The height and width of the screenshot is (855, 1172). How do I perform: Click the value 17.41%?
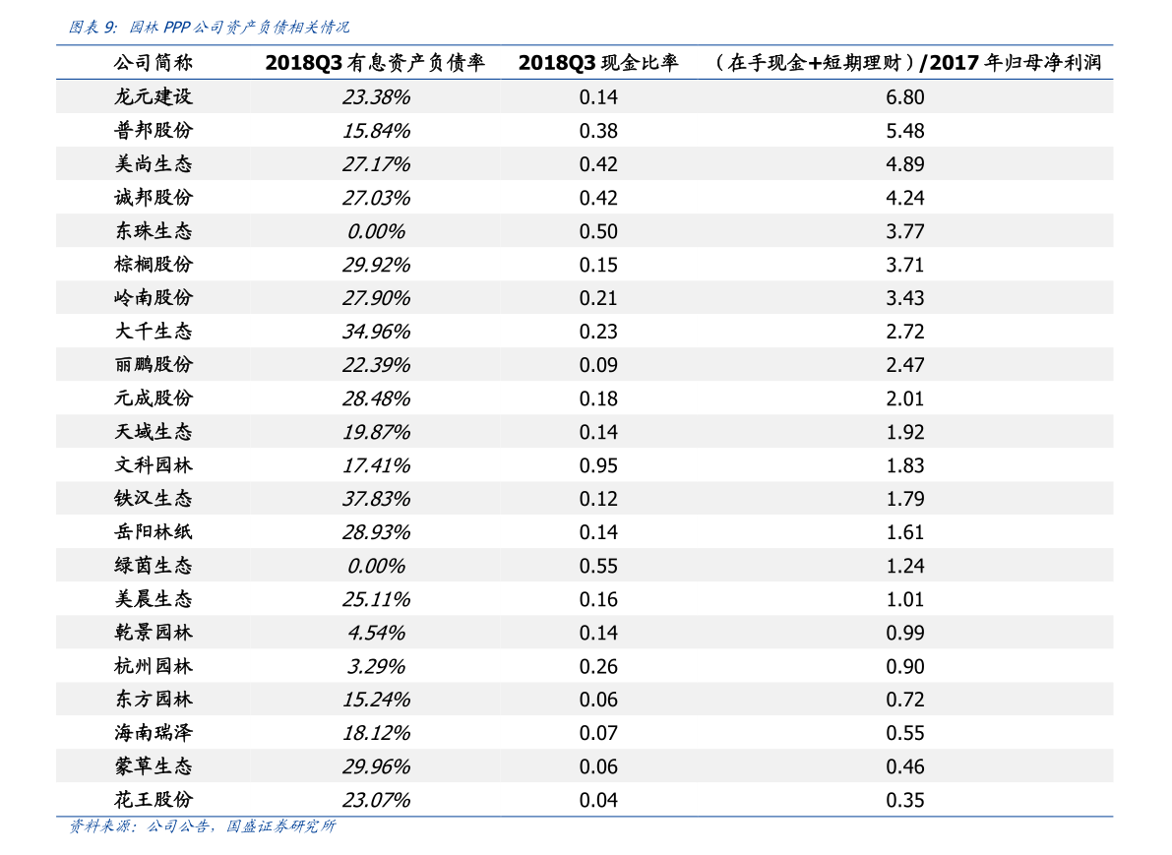[376, 465]
